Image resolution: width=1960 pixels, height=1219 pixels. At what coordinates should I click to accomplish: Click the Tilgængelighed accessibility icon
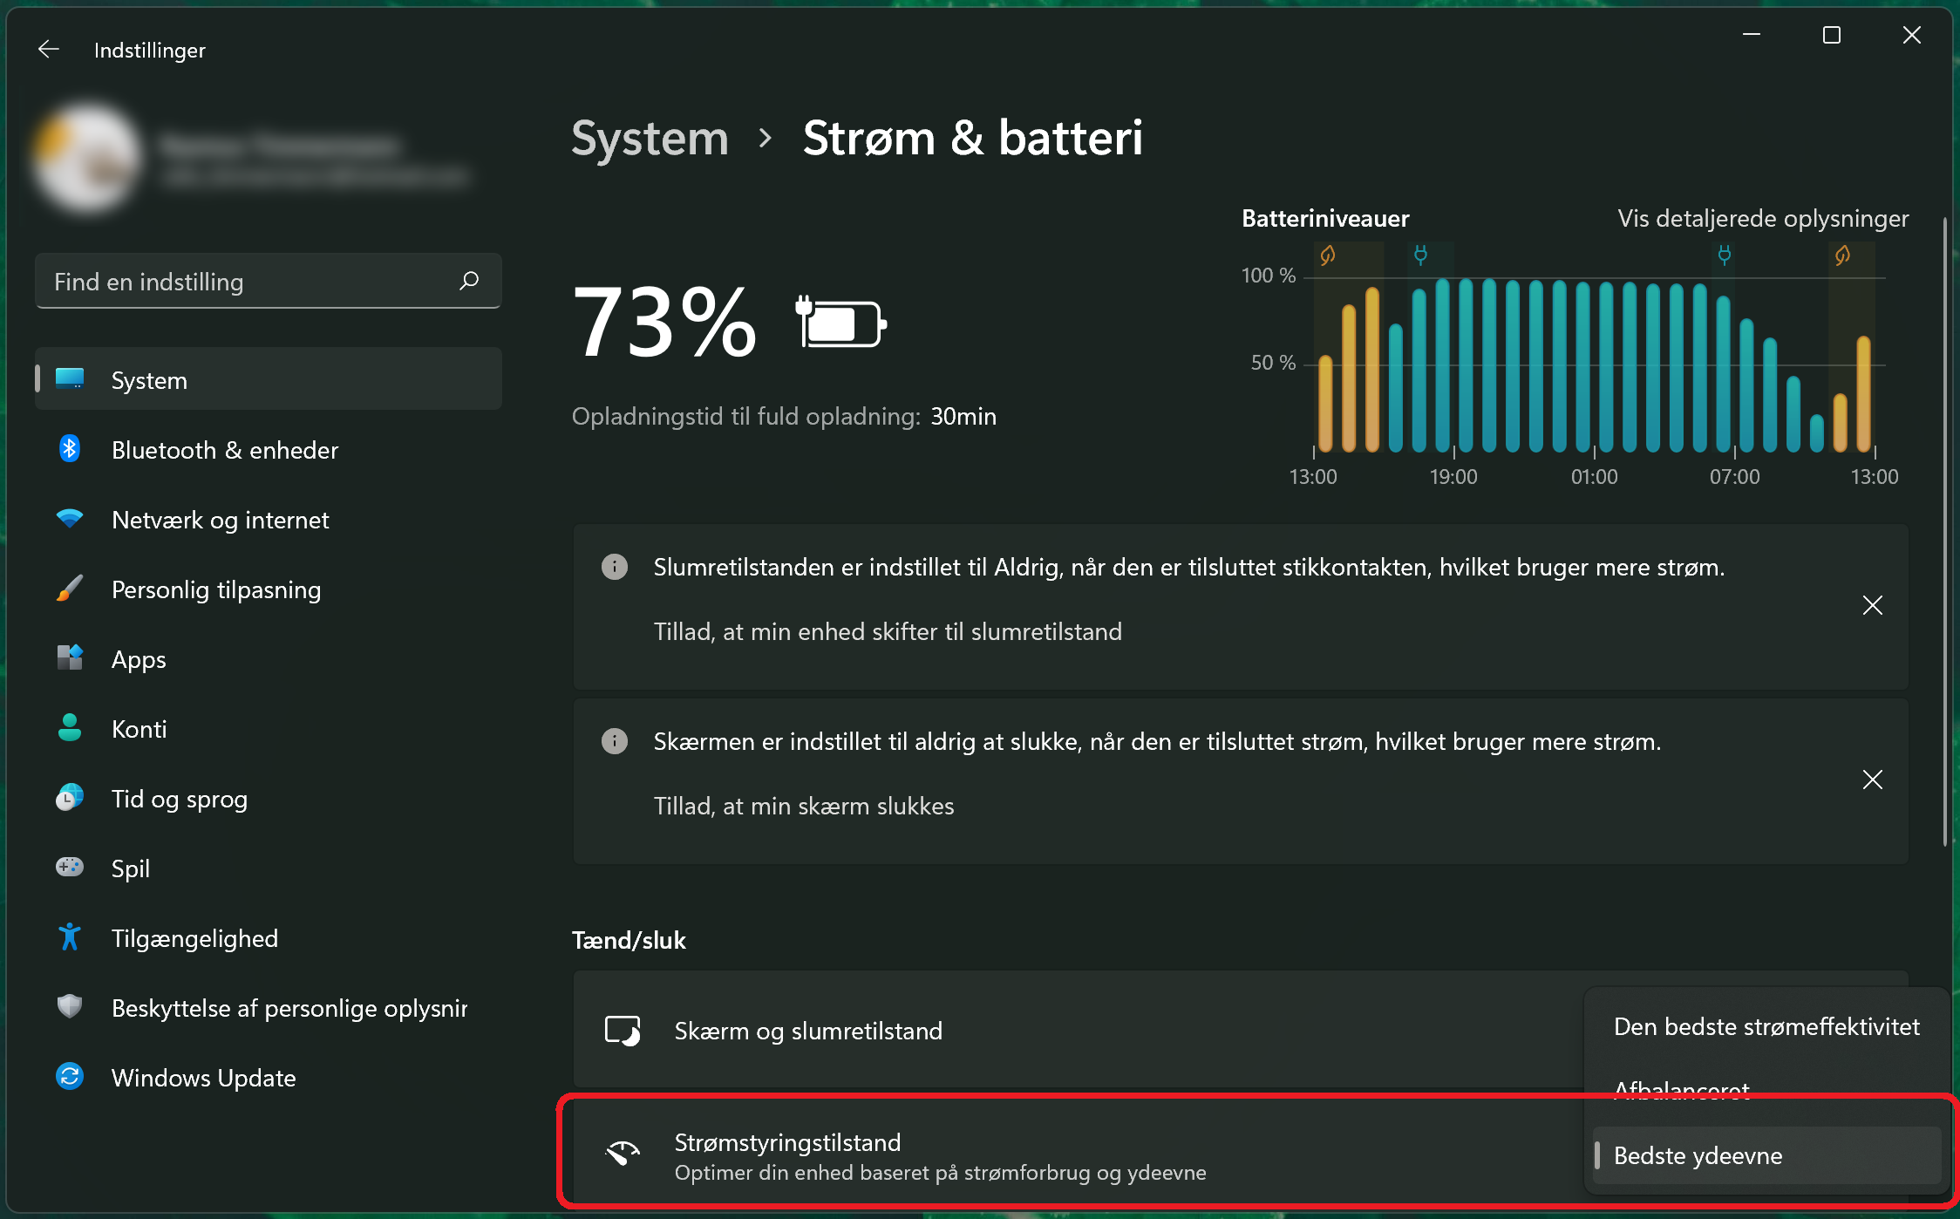click(70, 937)
